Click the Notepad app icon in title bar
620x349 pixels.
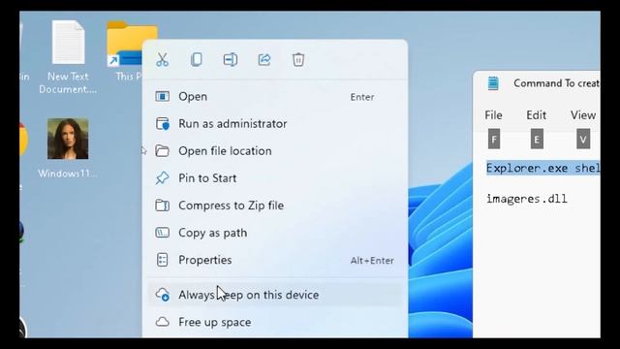493,83
